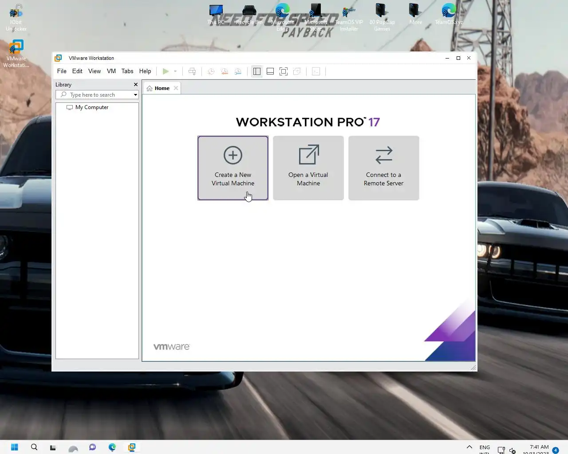Open the View menu
Screen dimensions: 568x454
[95, 71]
